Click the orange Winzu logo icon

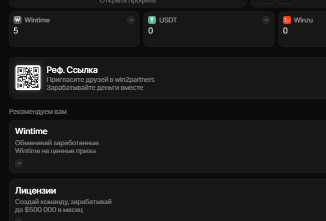tap(287, 20)
